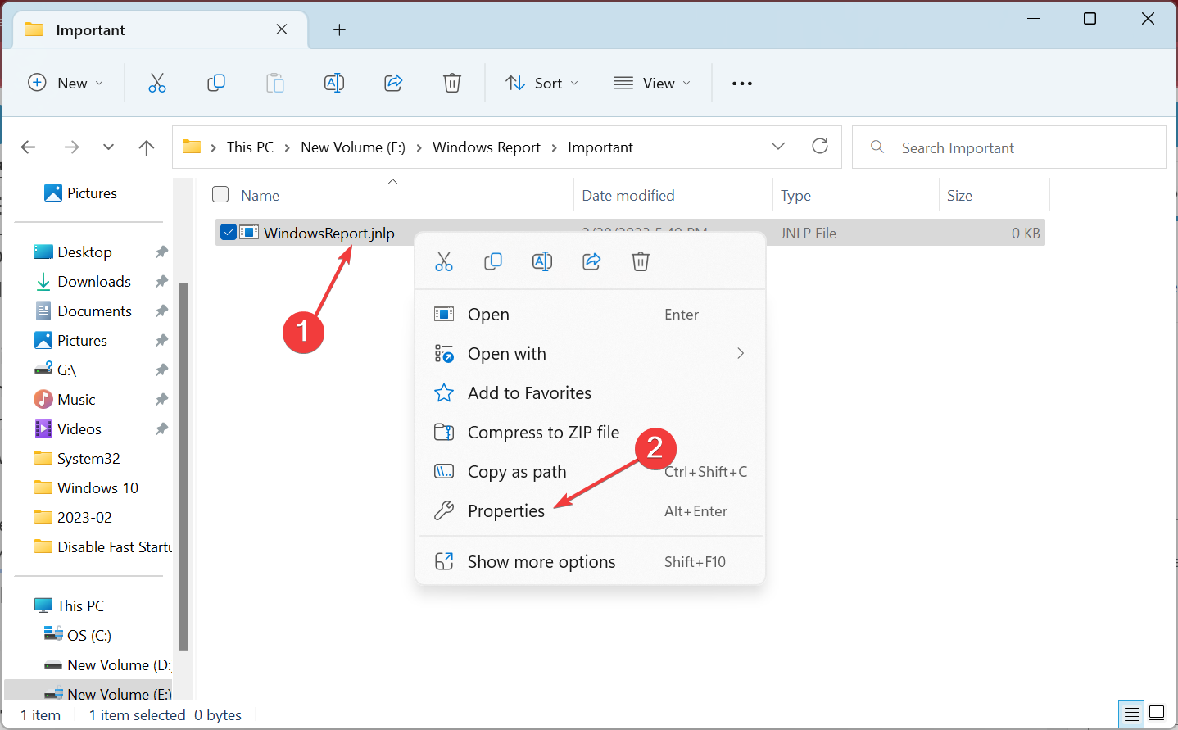This screenshot has height=730, width=1178.
Task: Click the Important breadcrumb segment
Action: point(600,147)
